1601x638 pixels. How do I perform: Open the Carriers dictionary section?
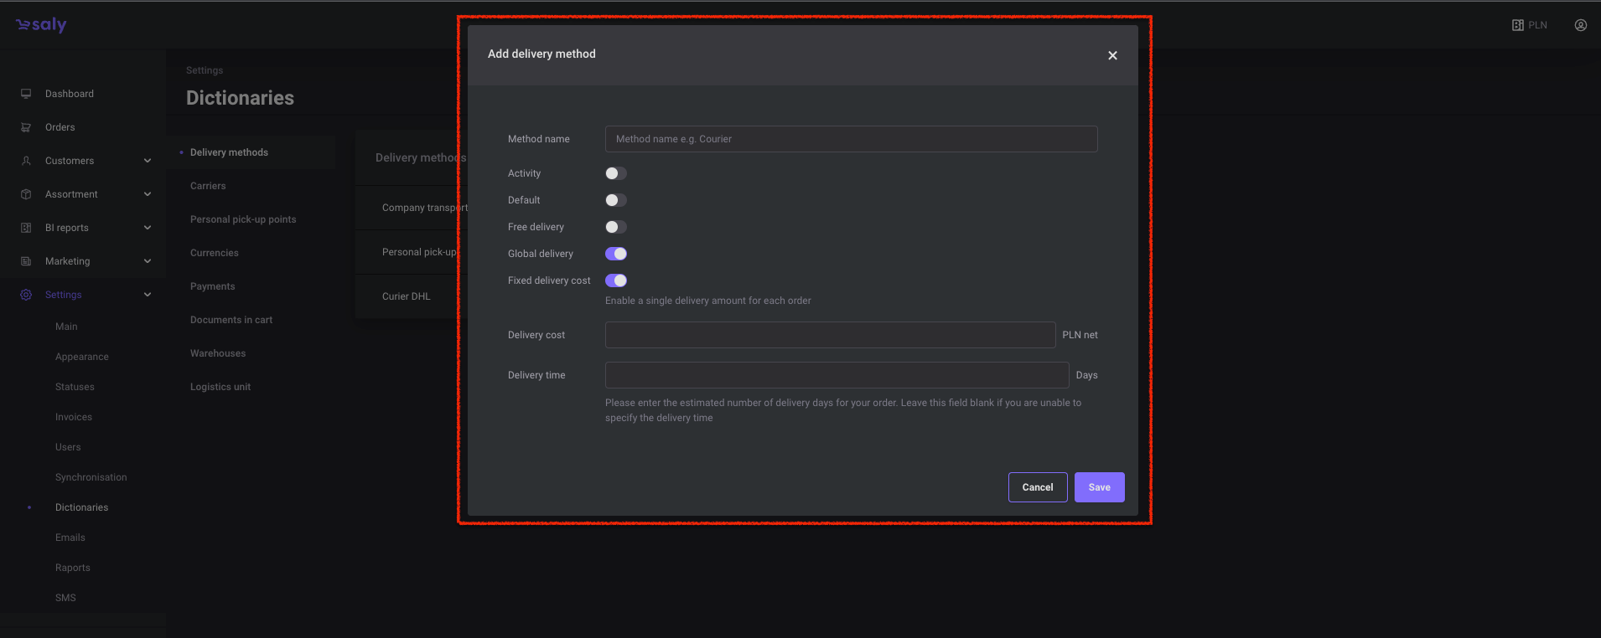tap(208, 186)
